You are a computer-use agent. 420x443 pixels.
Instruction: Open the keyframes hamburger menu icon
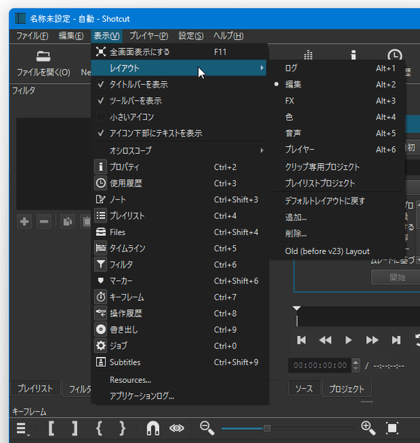pos(22,428)
